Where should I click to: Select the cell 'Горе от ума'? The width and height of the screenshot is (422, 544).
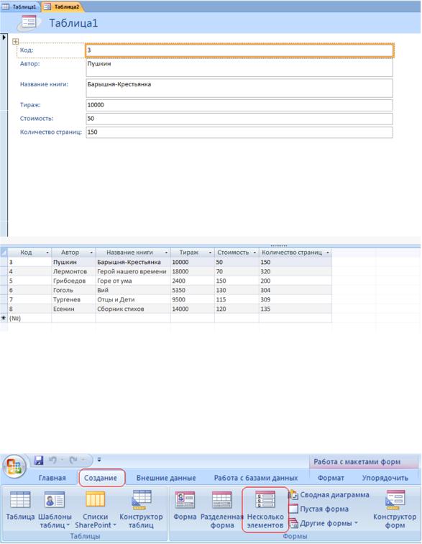coord(133,281)
